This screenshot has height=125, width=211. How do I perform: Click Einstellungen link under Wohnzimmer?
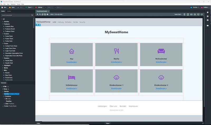(161, 62)
